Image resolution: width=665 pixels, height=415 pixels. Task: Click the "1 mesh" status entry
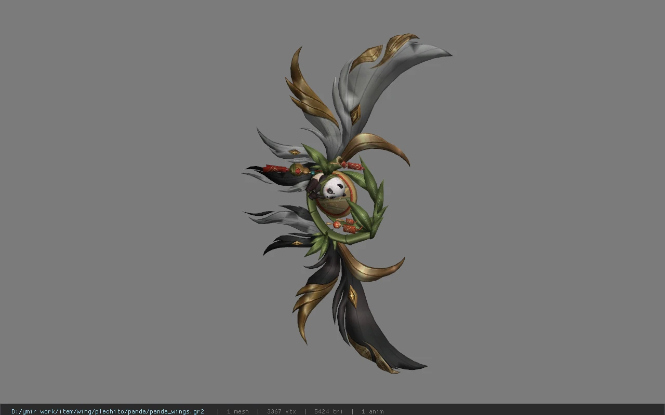(237, 411)
